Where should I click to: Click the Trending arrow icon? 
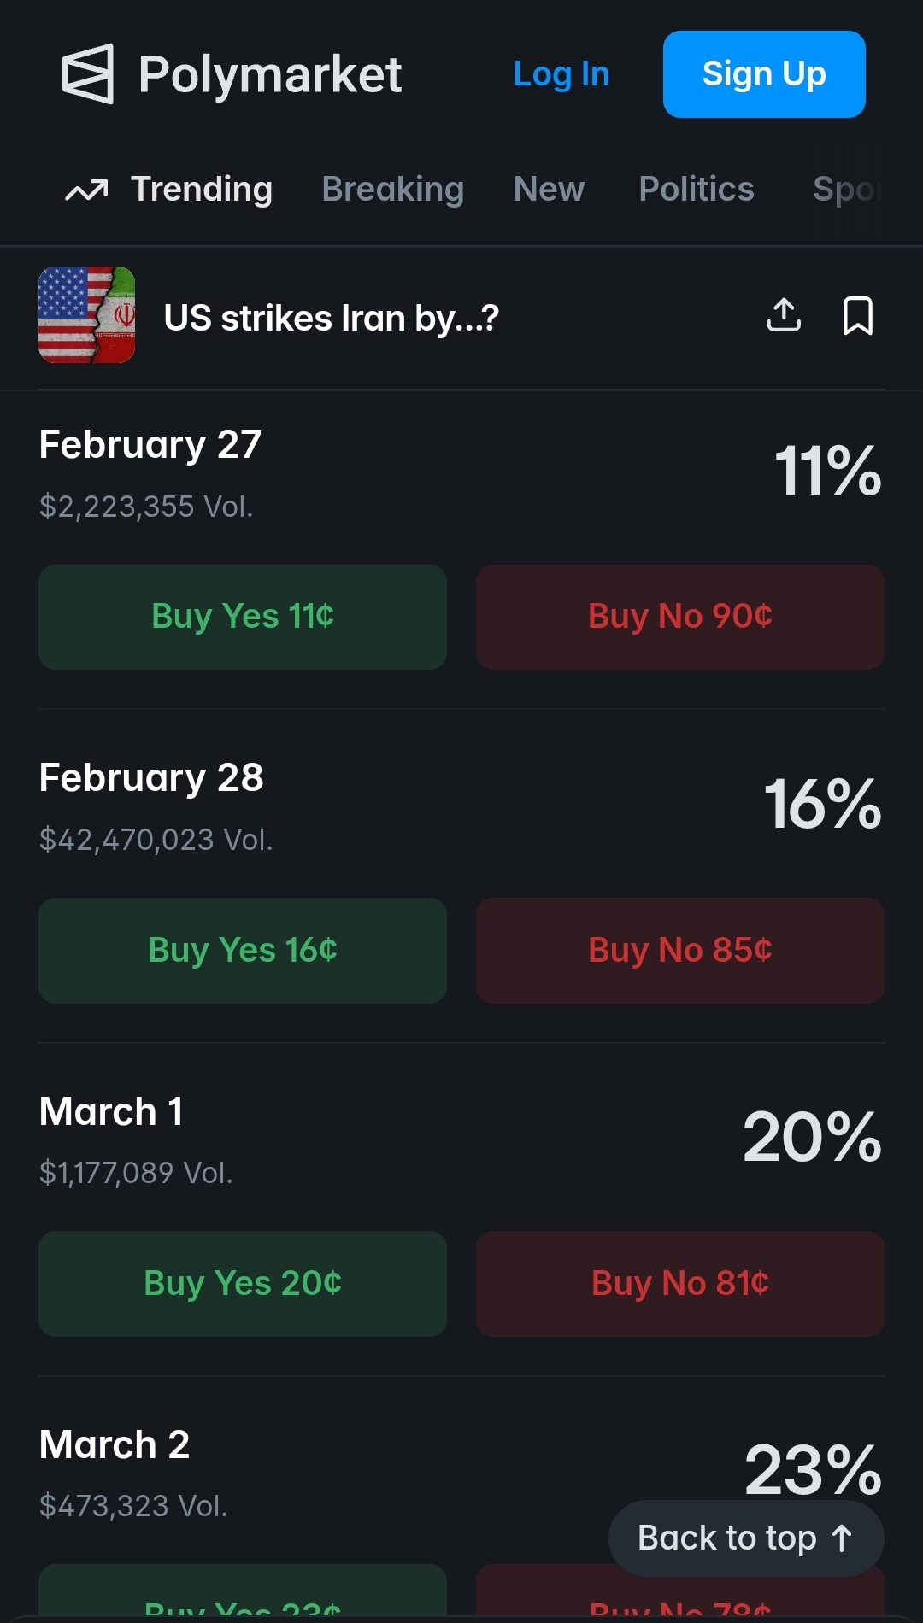tap(86, 190)
